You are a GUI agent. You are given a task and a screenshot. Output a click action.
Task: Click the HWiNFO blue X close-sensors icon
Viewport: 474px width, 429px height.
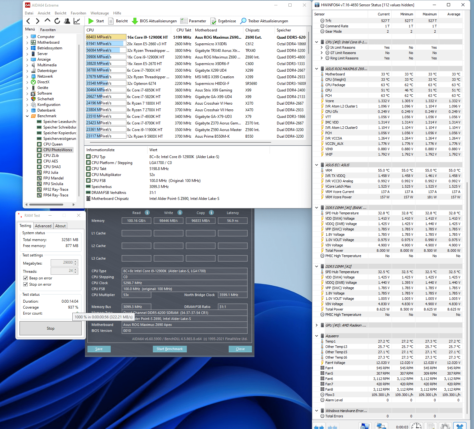click(x=460, y=426)
